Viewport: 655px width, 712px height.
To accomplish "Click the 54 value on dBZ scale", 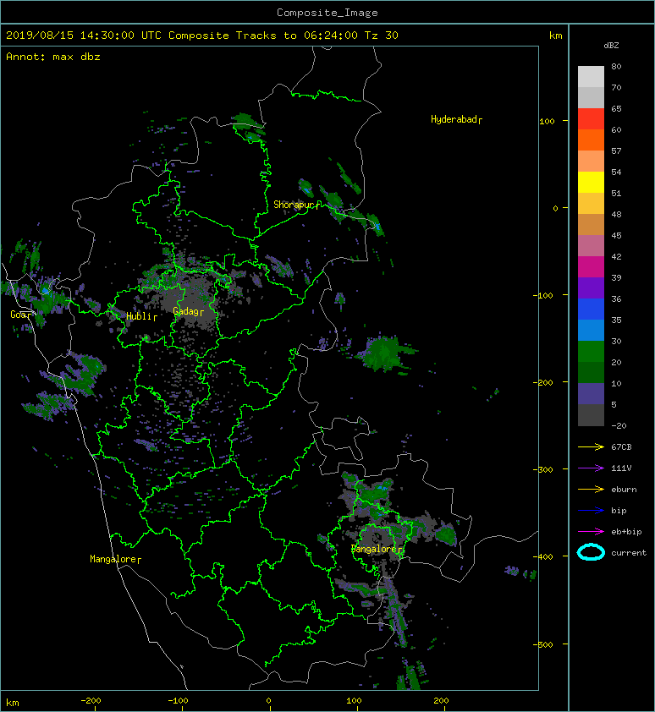I will click(x=616, y=173).
